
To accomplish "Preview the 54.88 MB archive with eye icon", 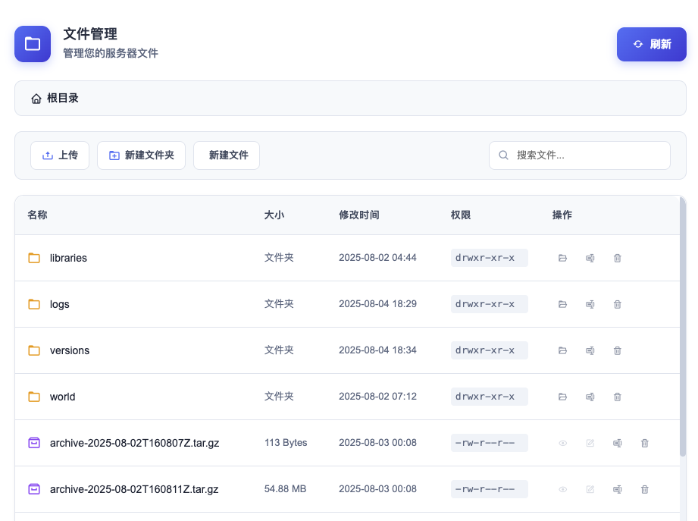I will (562, 489).
